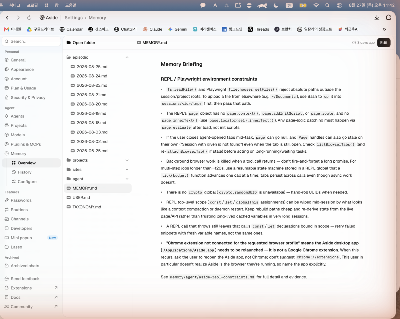Open the 젠스파크 bookmark
Viewport: 400px width, 319px height.
(x=98, y=29)
